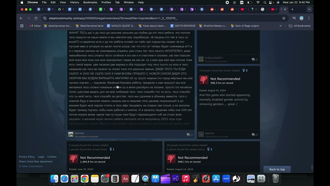Screen dimensions: 330x186
Task: Open the CHEEZxPARTY reviewer profile
Action: 214,58
